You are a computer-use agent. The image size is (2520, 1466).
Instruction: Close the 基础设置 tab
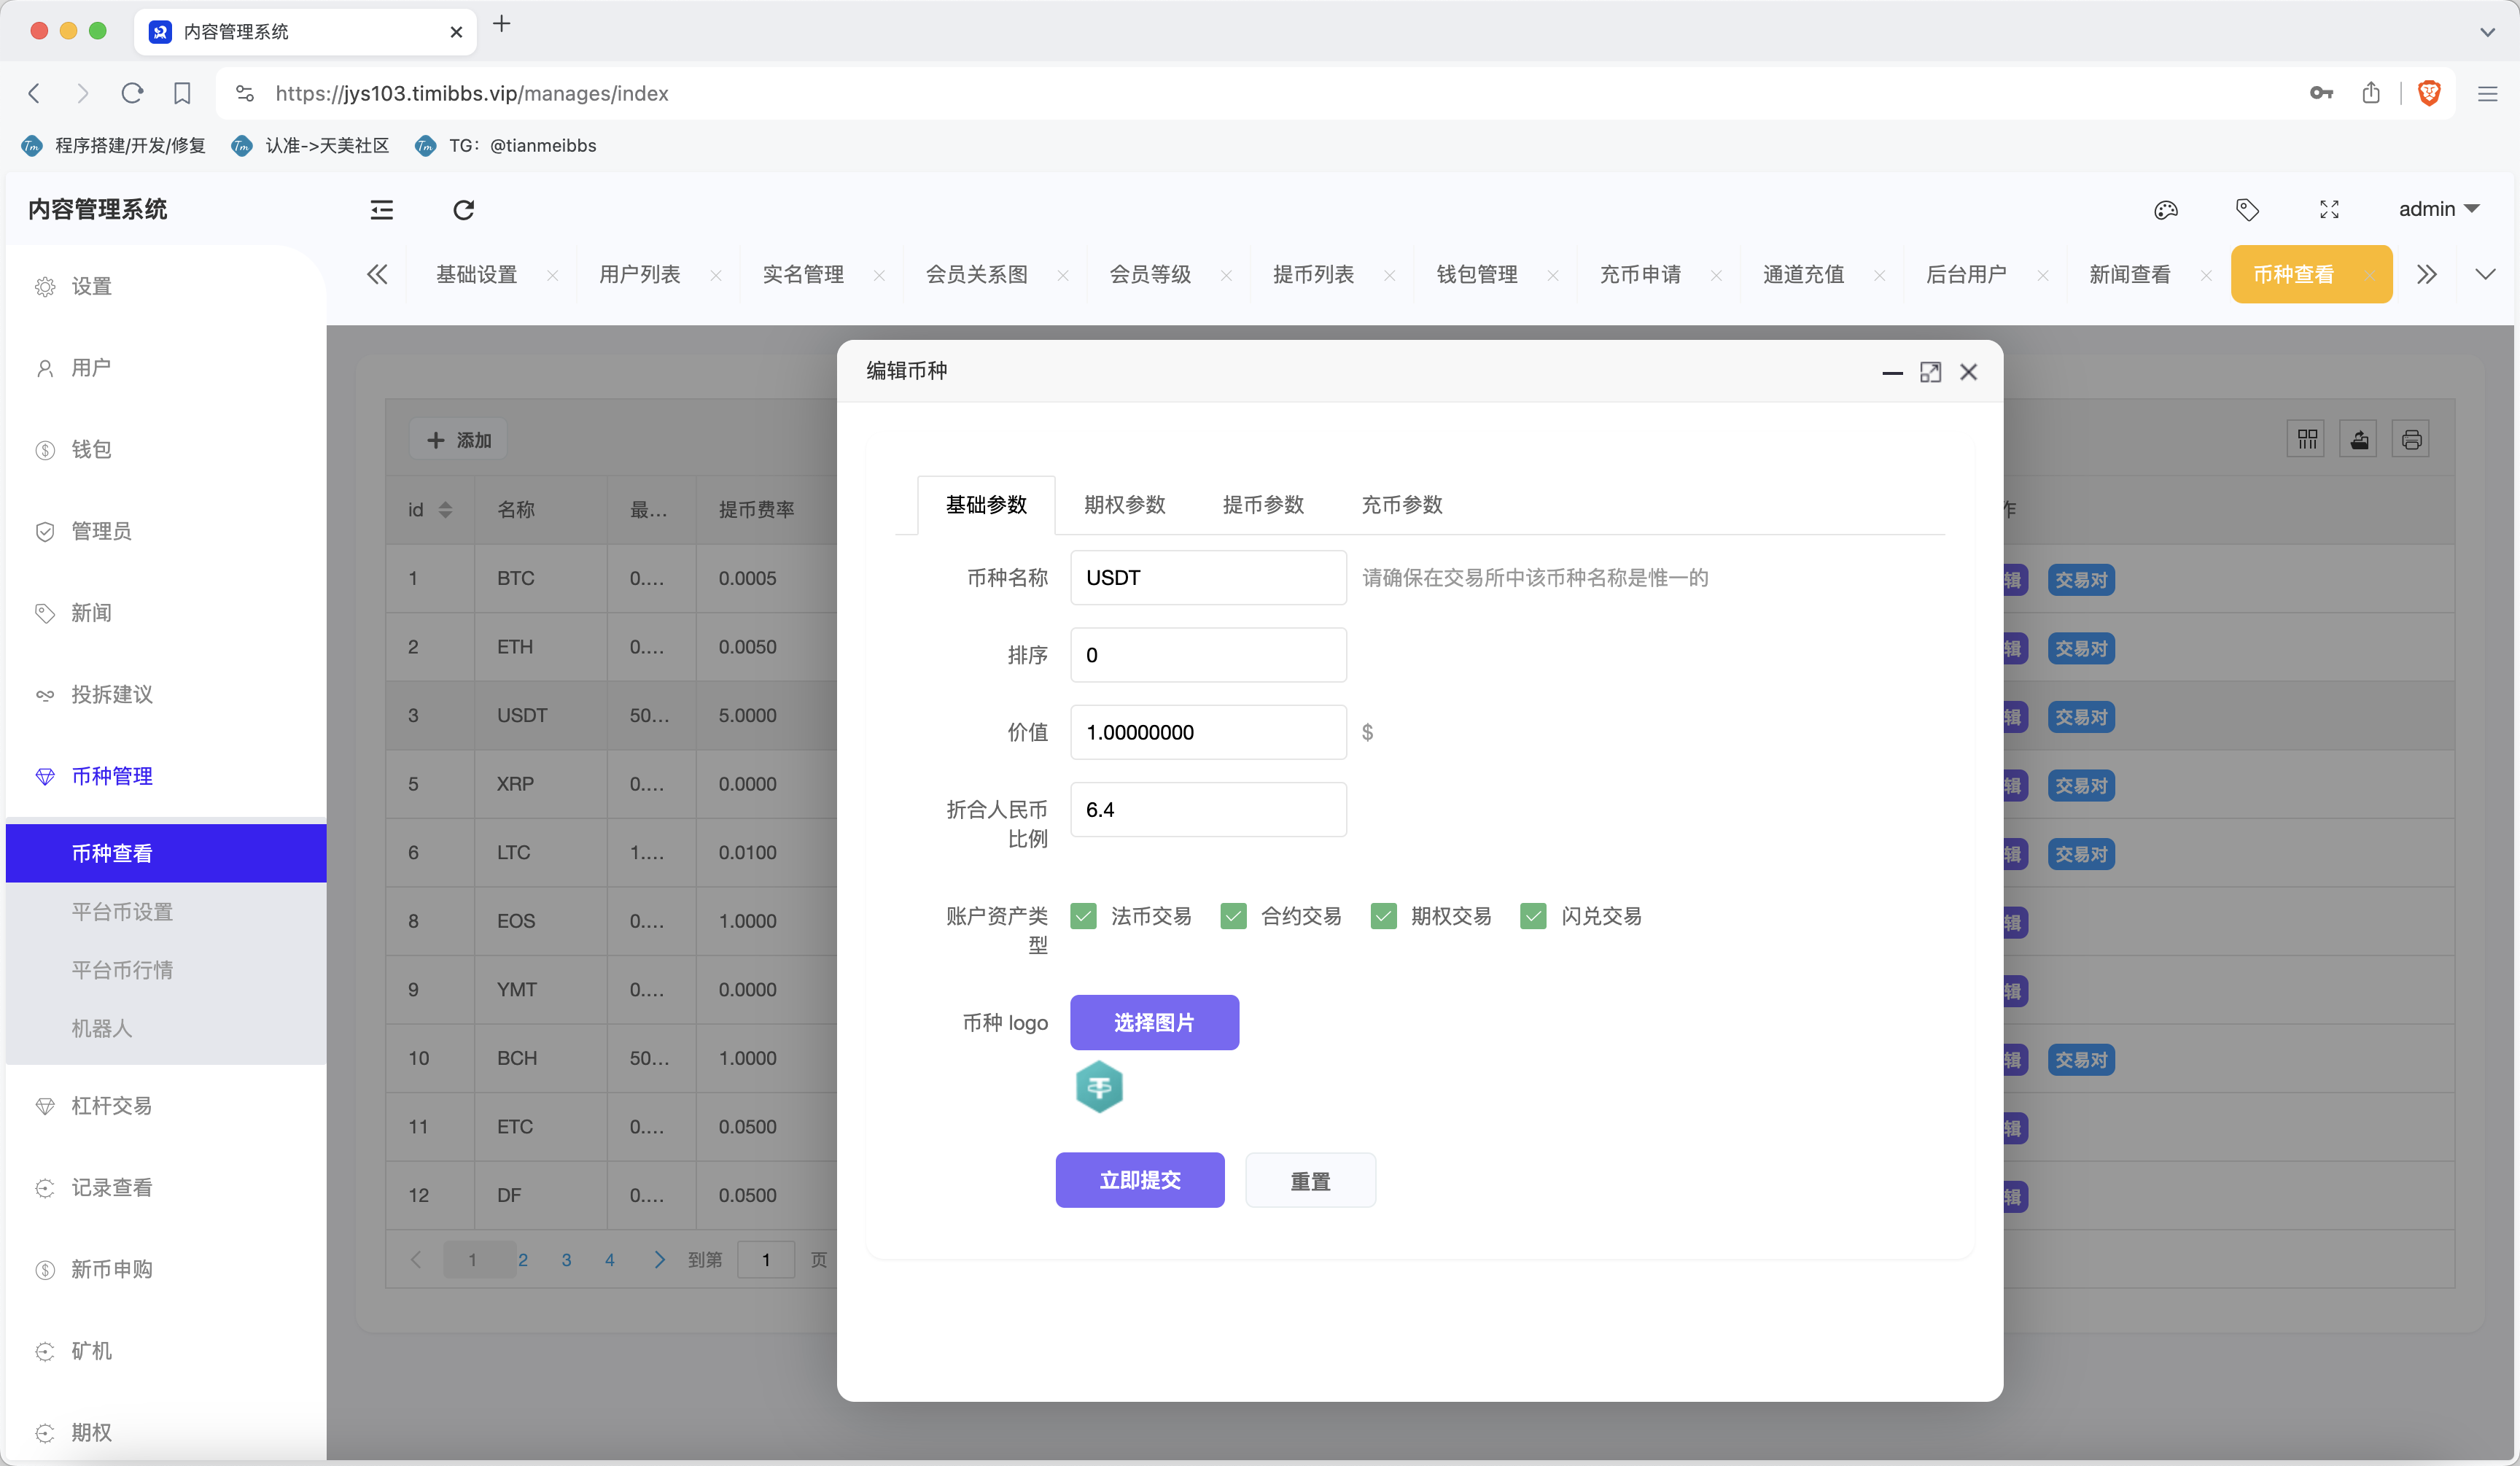pos(552,275)
